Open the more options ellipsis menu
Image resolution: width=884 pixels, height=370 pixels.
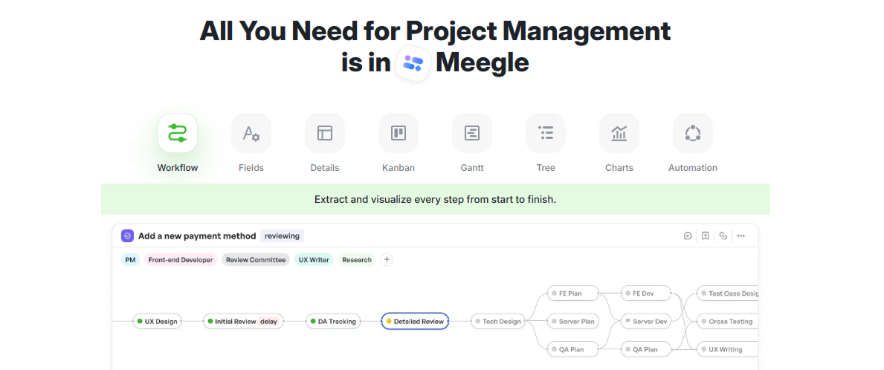point(741,236)
